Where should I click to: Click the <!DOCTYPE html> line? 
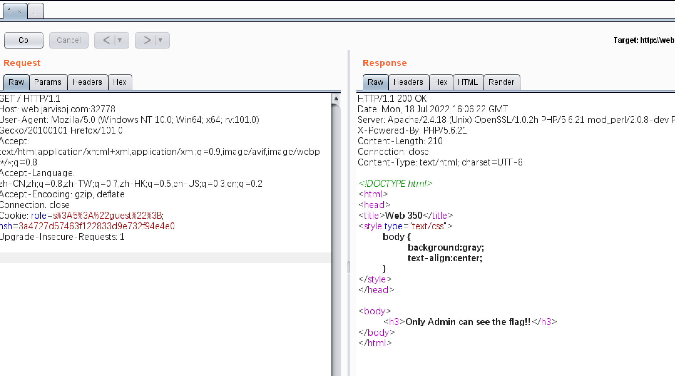(395, 184)
